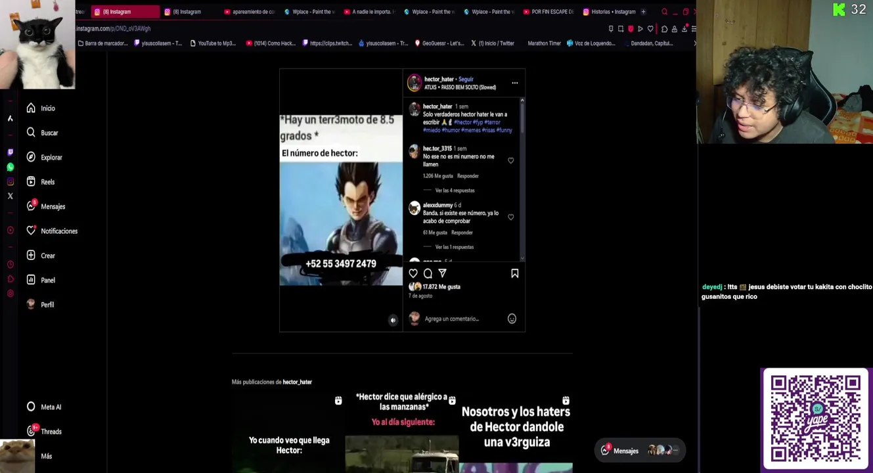Click the comment bubble icon under post
This screenshot has height=473, width=873.
coord(428,273)
